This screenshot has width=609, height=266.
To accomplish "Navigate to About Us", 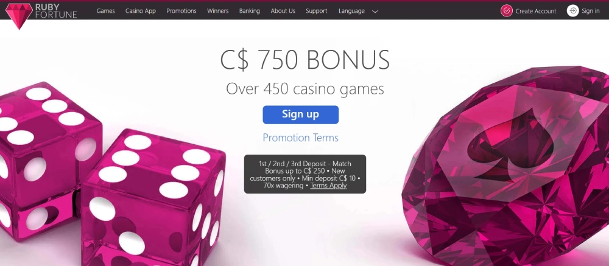I will [283, 11].
